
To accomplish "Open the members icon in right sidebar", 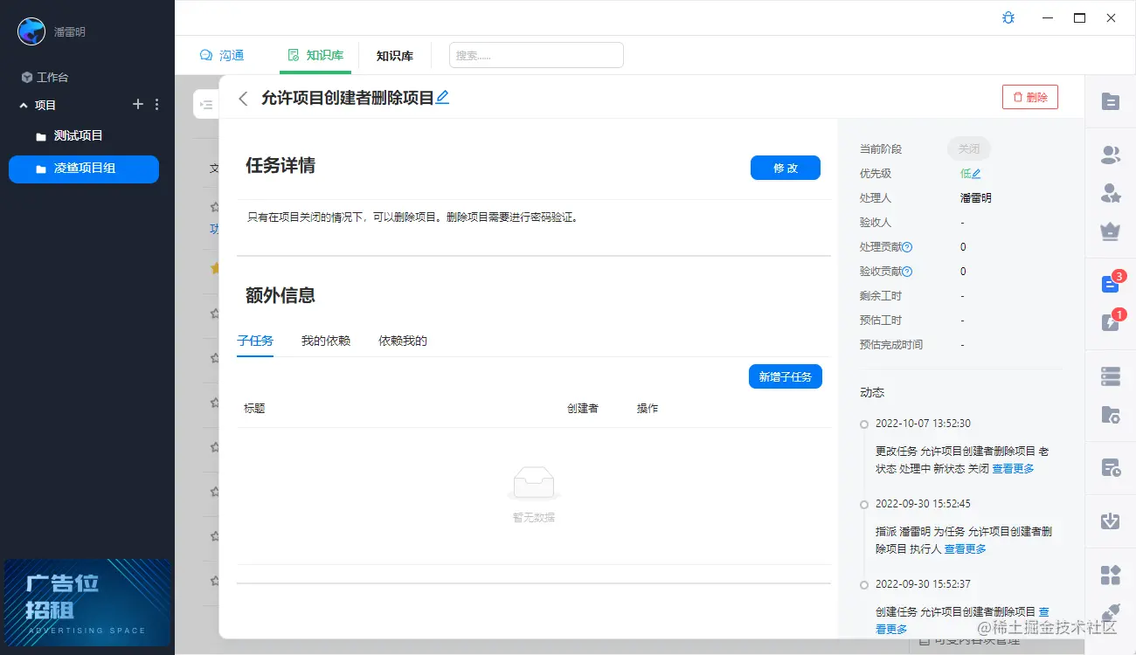I will point(1111,155).
